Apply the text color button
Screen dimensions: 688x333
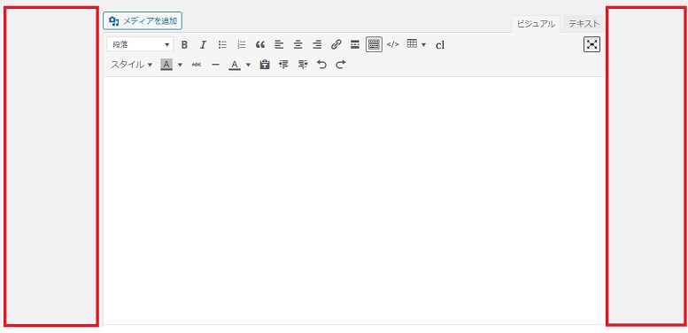pyautogui.click(x=235, y=65)
